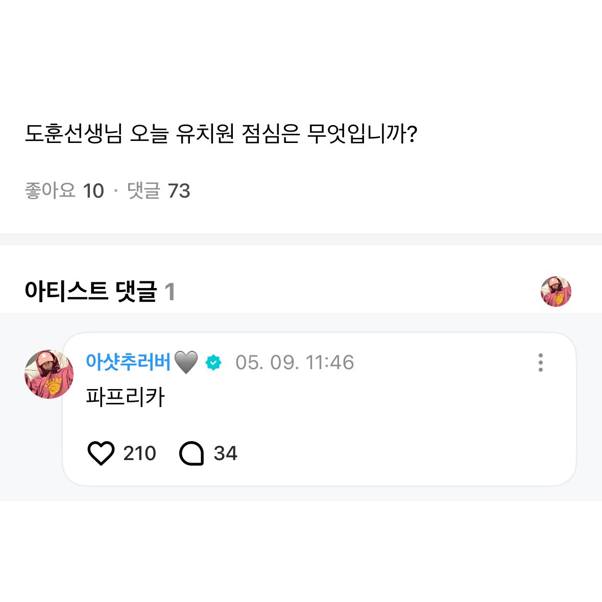Screen dimensions: 602x602
Task: Open 아샷추러버 profile via username
Action: click(x=128, y=362)
